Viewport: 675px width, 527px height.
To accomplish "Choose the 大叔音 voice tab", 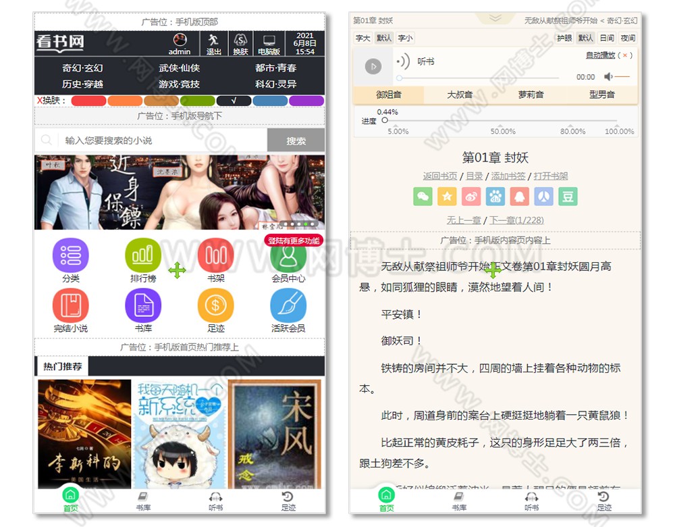I will click(460, 95).
